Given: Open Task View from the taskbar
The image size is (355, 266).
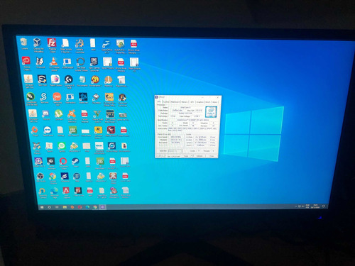Looking at the screenshot, I should click(x=57, y=207).
